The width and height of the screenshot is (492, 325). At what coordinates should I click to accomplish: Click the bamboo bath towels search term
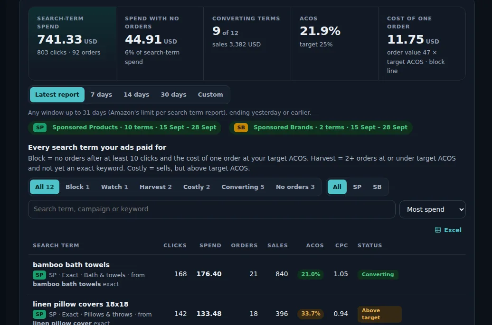tap(71, 265)
